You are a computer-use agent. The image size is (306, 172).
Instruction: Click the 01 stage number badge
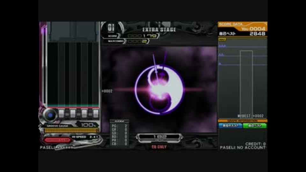tap(111, 28)
